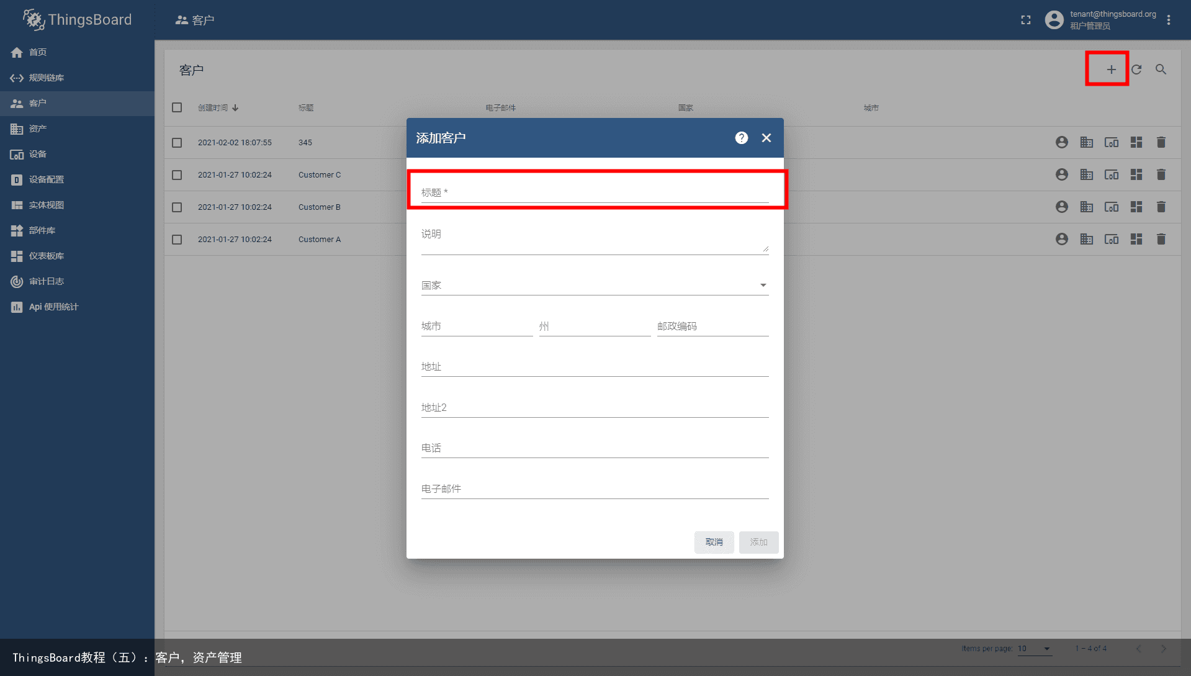Focus the 地址2 address field

(595, 408)
